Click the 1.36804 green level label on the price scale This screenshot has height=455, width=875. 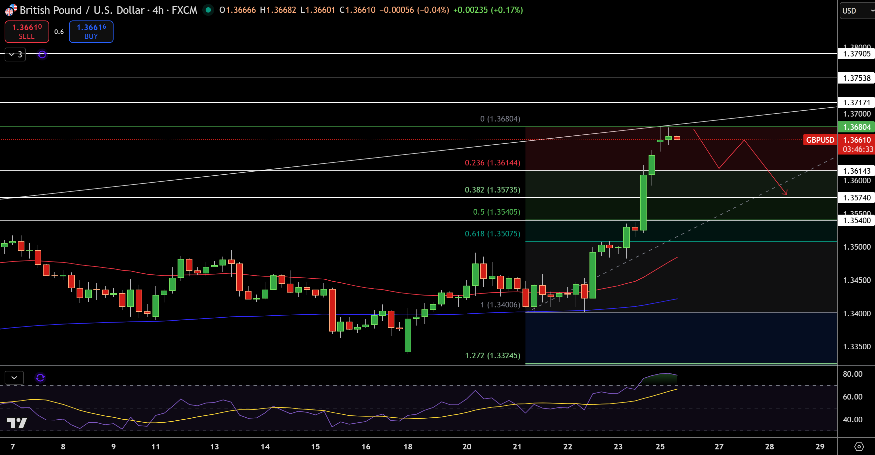(x=855, y=127)
